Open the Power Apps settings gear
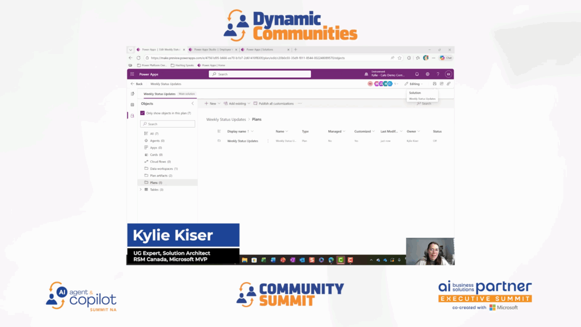 (x=426, y=74)
